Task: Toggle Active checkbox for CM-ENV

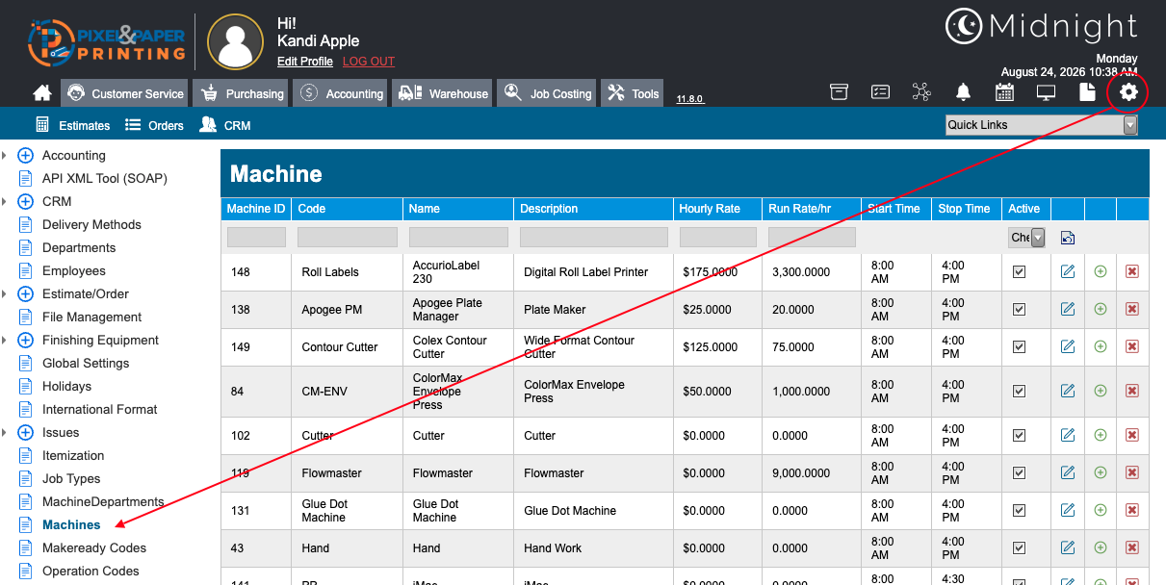Action: point(1020,392)
